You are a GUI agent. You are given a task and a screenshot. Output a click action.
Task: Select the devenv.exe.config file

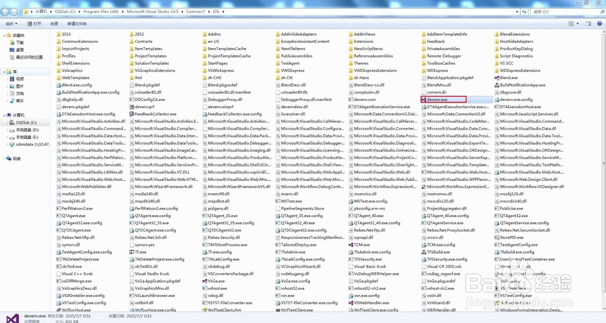[x=513, y=100]
